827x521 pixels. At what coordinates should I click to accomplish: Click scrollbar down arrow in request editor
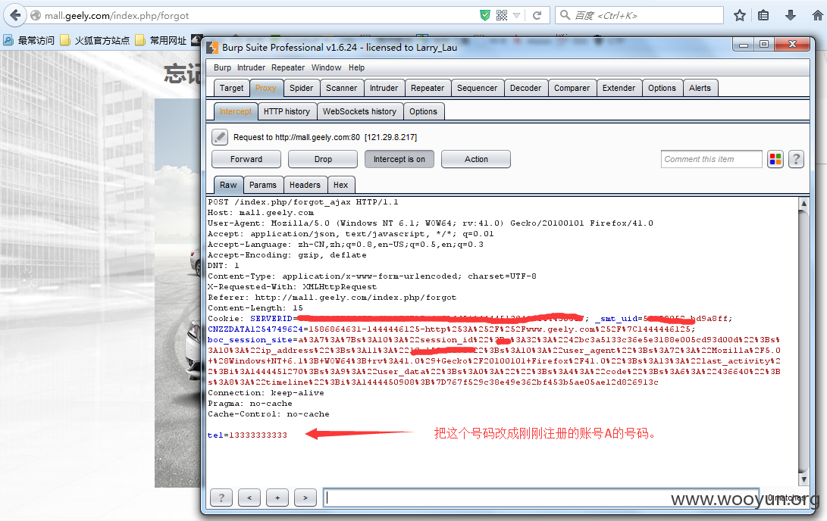pos(804,479)
